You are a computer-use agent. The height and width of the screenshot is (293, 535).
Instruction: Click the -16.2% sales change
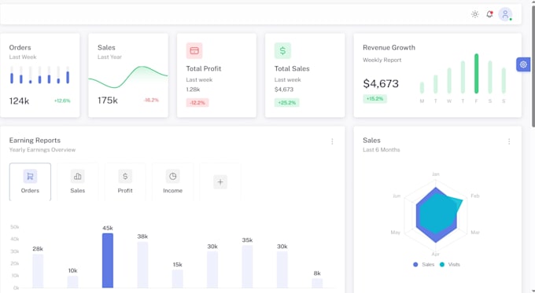[x=151, y=101]
